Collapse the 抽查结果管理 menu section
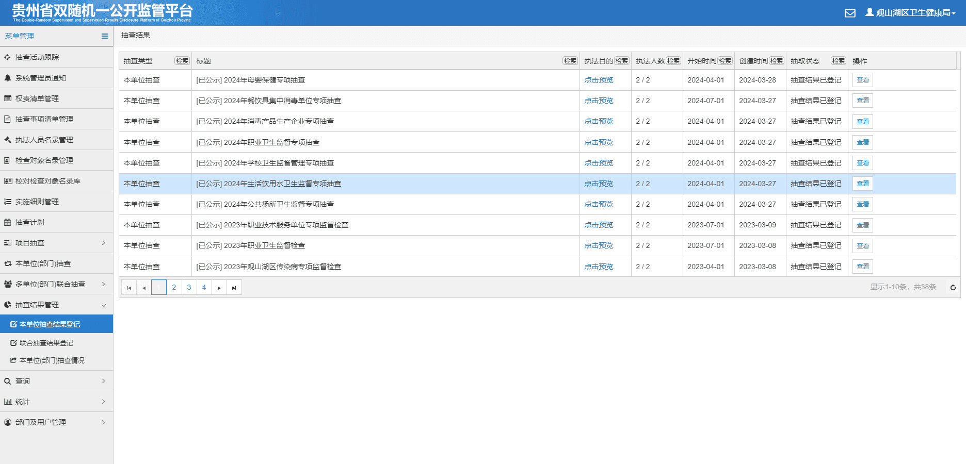The height and width of the screenshot is (464, 966). 56,305
